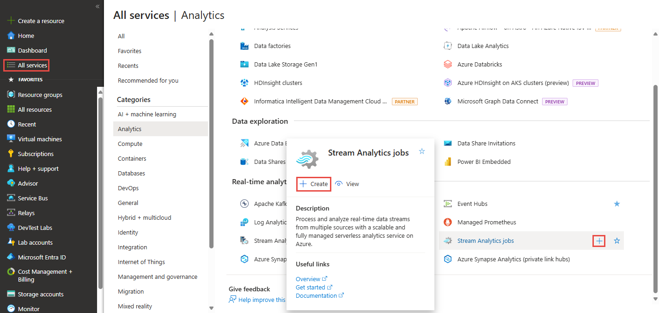This screenshot has height=313, width=659.
Task: Unfavorite Event Hubs via filled star
Action: [x=616, y=204]
